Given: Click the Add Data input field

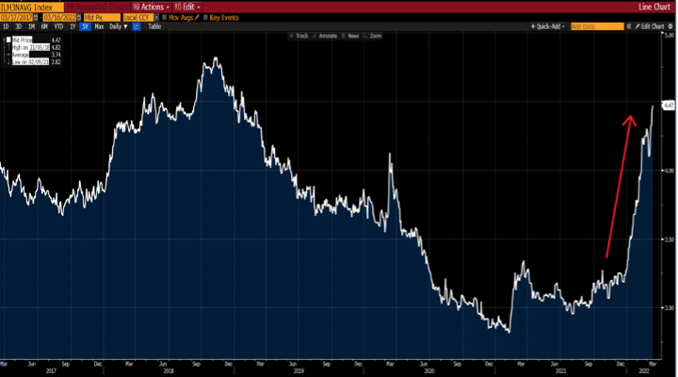Looking at the screenshot, I should click(597, 26).
